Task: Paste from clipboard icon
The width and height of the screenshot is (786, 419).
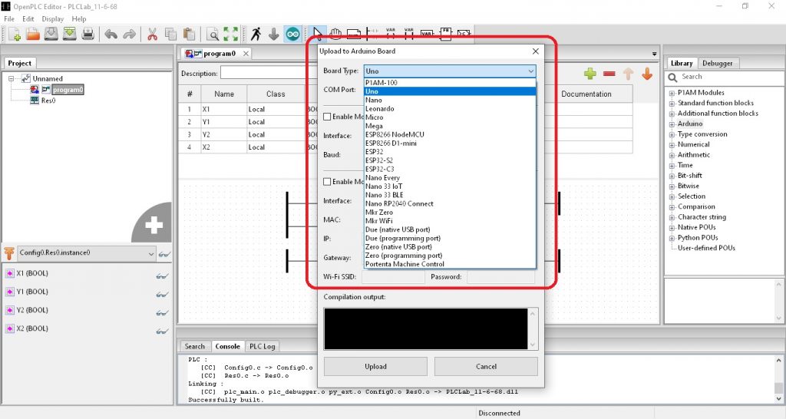Action: pyautogui.click(x=189, y=34)
